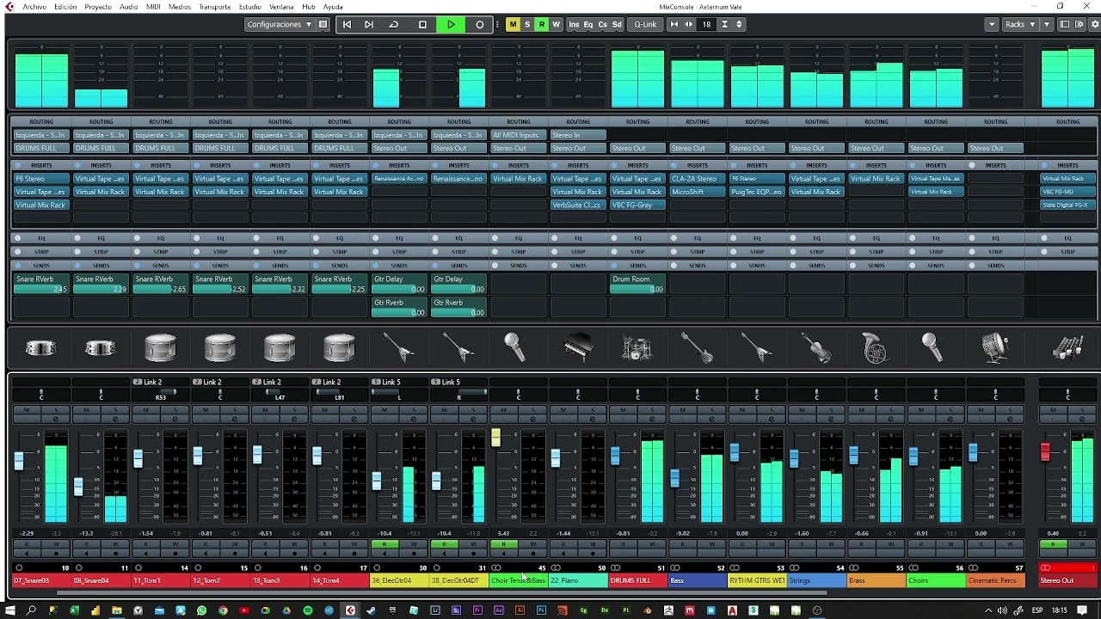
Task: Stop playback with the Stop button
Action: point(422,24)
